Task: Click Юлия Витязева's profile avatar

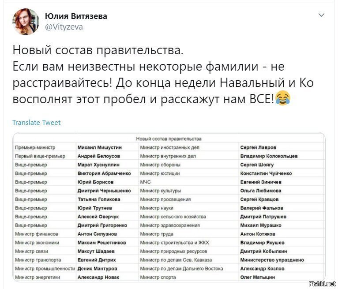Action: [x=26, y=22]
